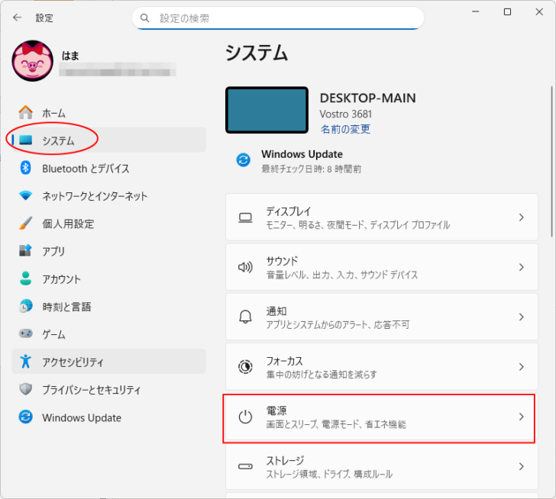Click the 名前の変更 rename link
This screenshot has width=556, height=499.
point(345,129)
